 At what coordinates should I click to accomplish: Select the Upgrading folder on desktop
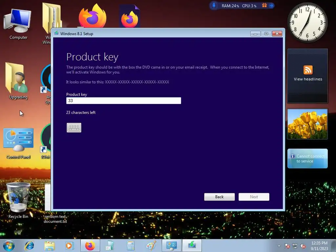18,81
